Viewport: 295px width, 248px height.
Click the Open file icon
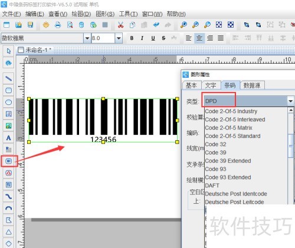(18, 25)
